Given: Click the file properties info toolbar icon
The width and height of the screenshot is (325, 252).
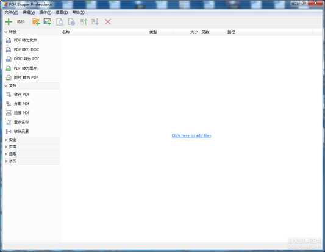Looking at the screenshot, I should 71,21.
